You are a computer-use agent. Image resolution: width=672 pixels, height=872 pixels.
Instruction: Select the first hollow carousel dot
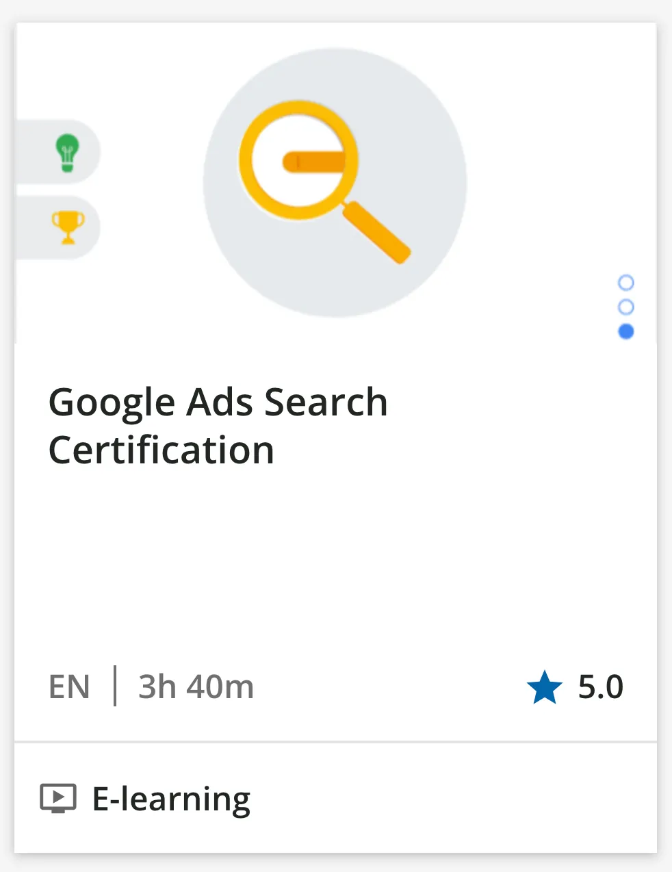click(x=625, y=282)
